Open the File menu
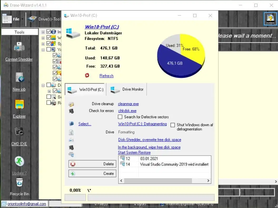This screenshot has height=208, width=278. click(x=16, y=19)
